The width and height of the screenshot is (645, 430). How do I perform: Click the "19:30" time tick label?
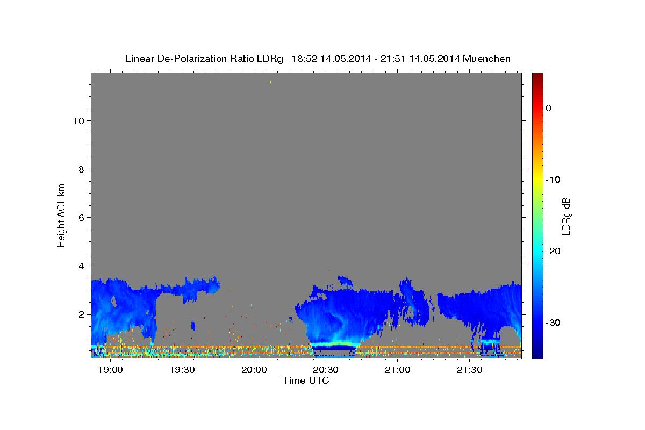pos(182,370)
